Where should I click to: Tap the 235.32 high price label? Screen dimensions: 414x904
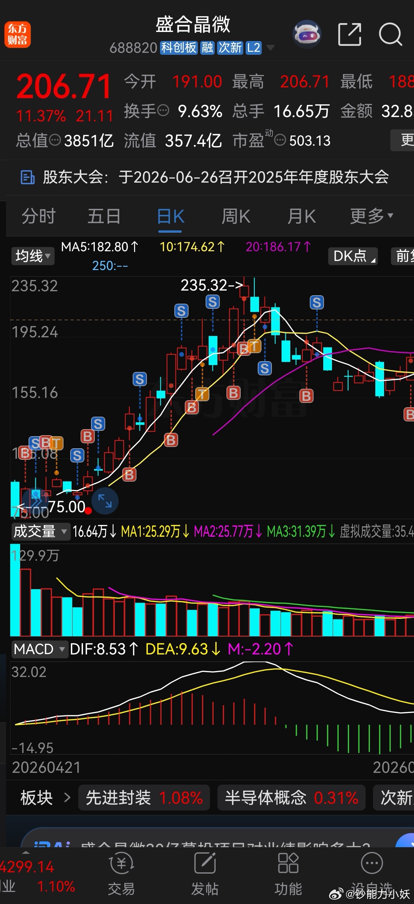click(x=212, y=285)
